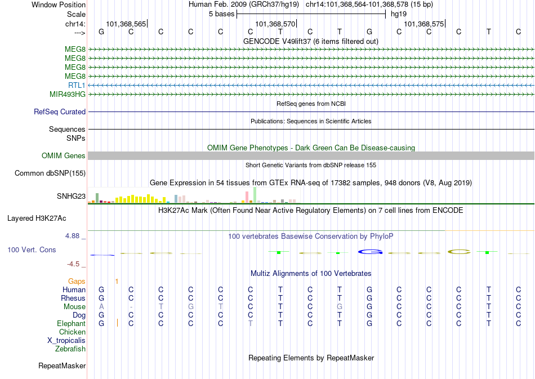Click the SNPs track label
Screen dimensions: 535x379
click(76, 138)
